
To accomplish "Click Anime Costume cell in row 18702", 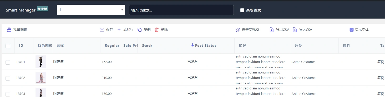I will click(303, 78).
